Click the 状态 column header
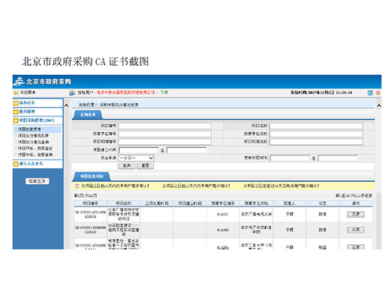392x308 pixels. coord(322,204)
